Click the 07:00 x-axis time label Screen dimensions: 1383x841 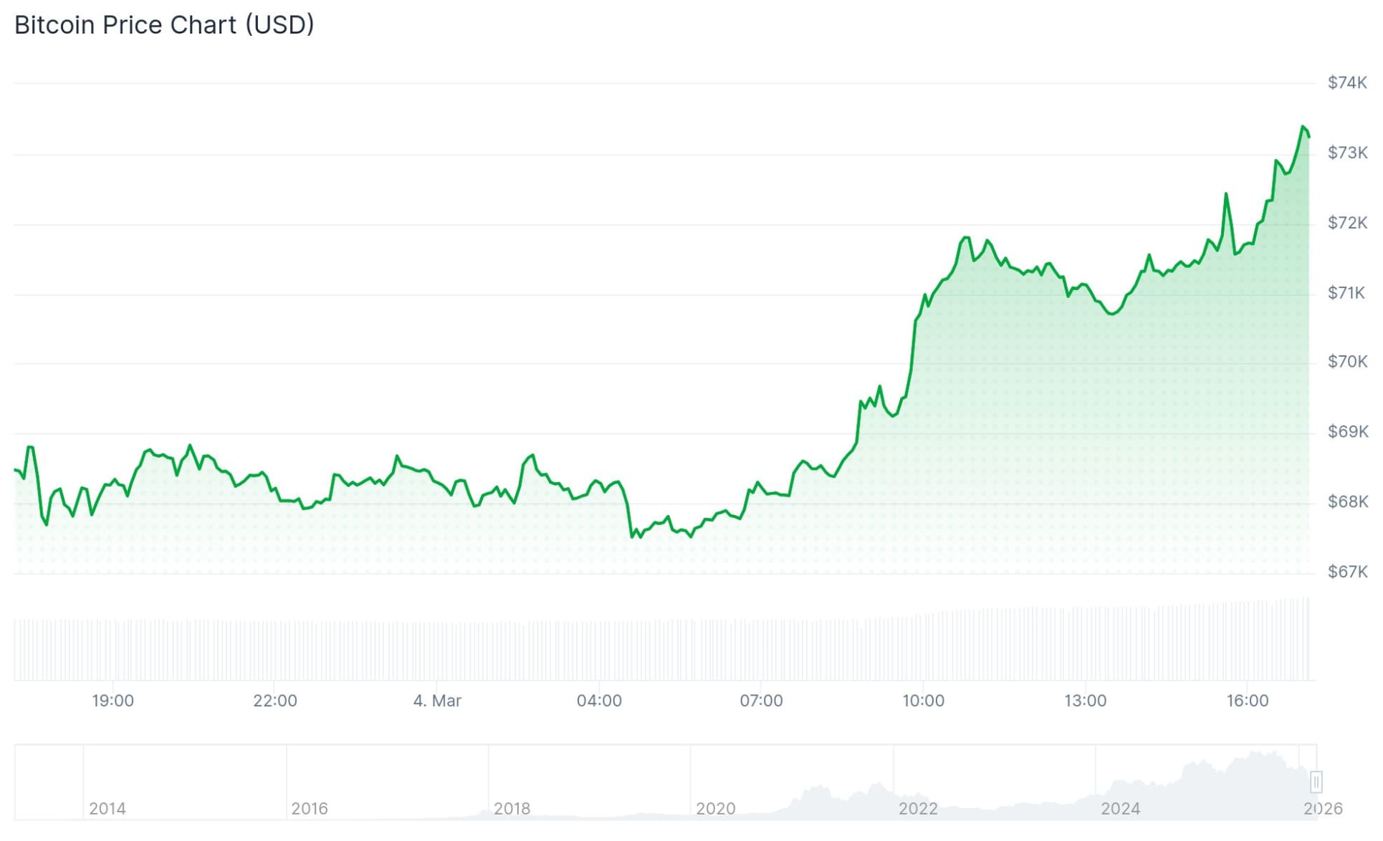coord(761,701)
